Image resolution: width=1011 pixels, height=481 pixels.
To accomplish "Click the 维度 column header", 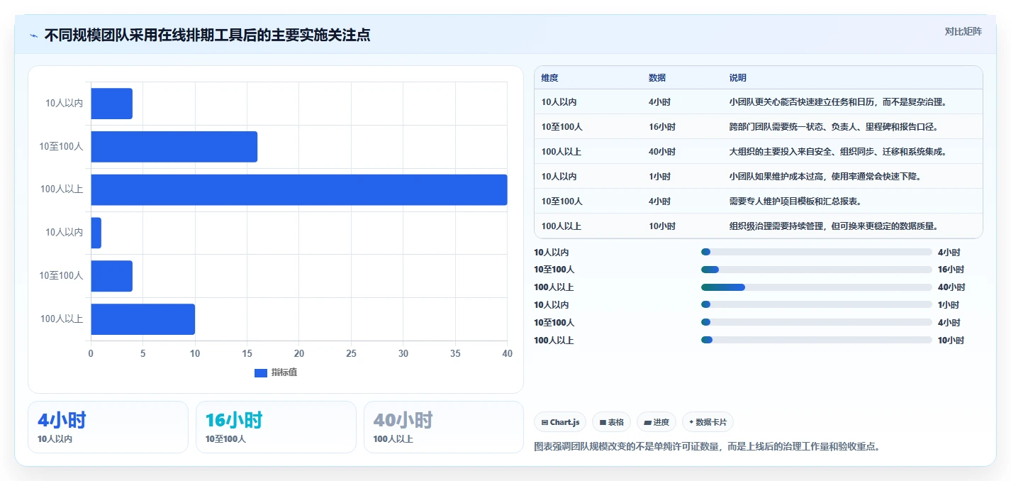I will tap(549, 78).
